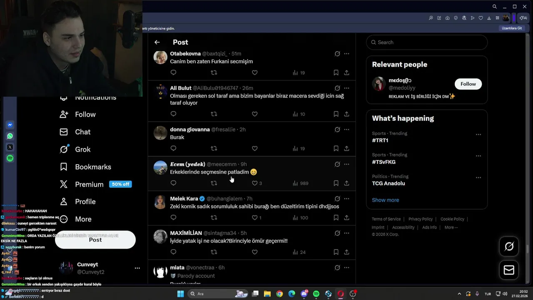Repost Melek Kara's comment

pos(214,217)
